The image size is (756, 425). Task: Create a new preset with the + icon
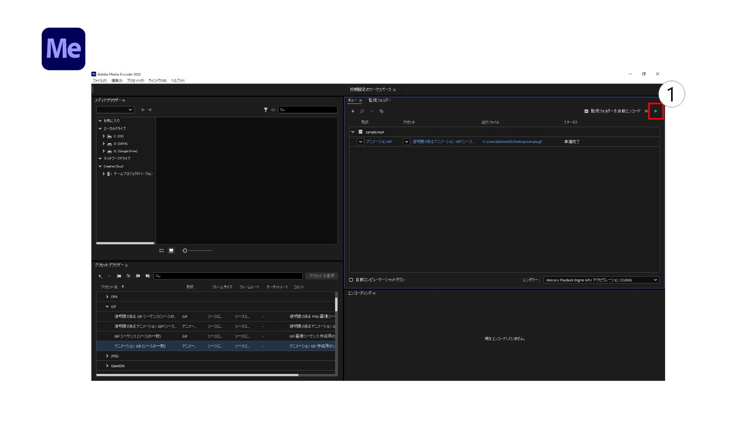(99, 276)
